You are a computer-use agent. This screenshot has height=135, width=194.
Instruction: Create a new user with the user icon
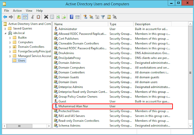click(85, 17)
